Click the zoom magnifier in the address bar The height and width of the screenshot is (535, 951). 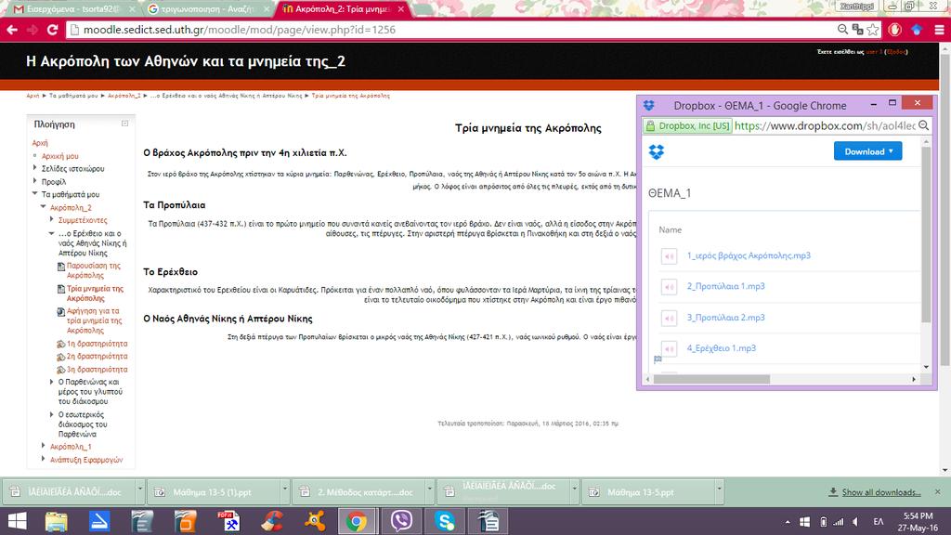pos(842,29)
